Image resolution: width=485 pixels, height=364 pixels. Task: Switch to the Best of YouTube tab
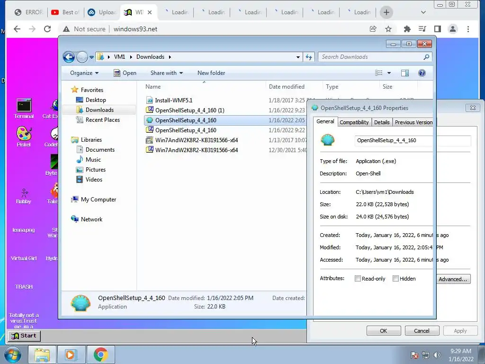point(65,12)
